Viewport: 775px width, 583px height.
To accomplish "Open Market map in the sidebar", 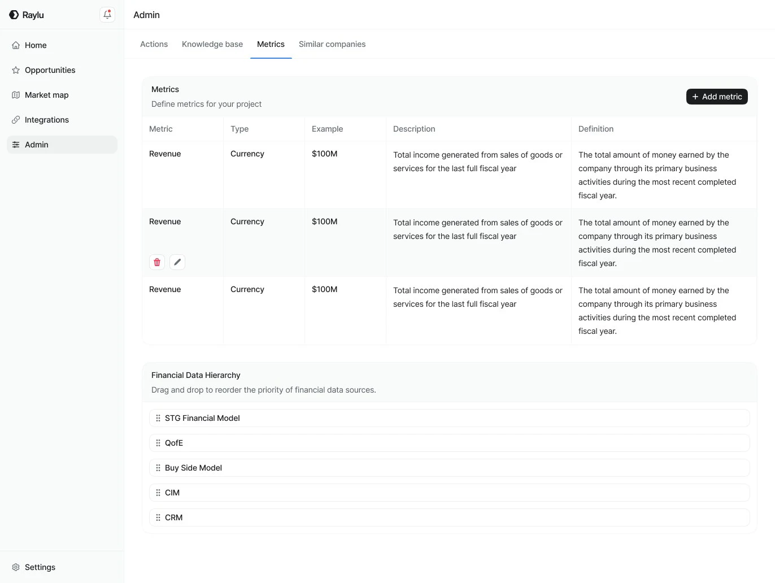I will tap(62, 95).
